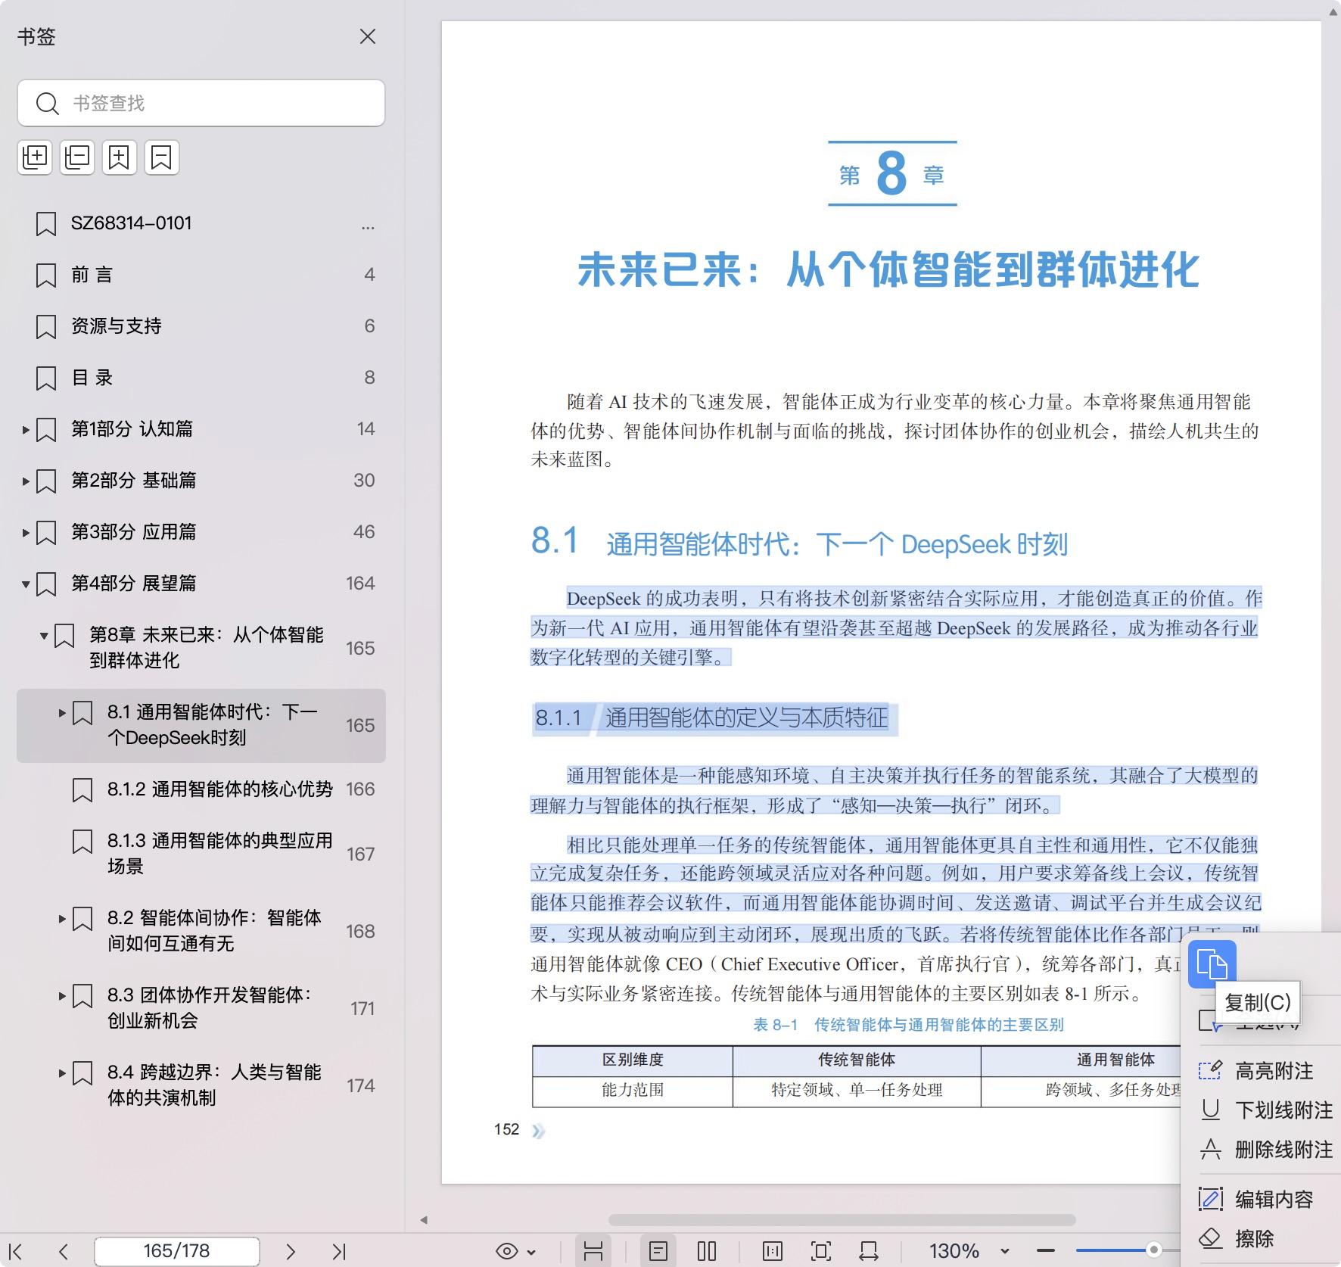1341x1267 pixels.
Task: Toggle single page view mode
Action: [x=658, y=1252]
